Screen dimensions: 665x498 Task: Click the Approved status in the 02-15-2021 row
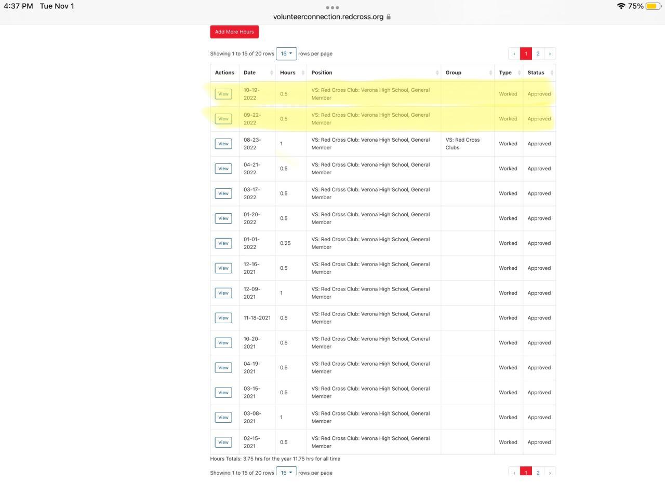(x=539, y=442)
